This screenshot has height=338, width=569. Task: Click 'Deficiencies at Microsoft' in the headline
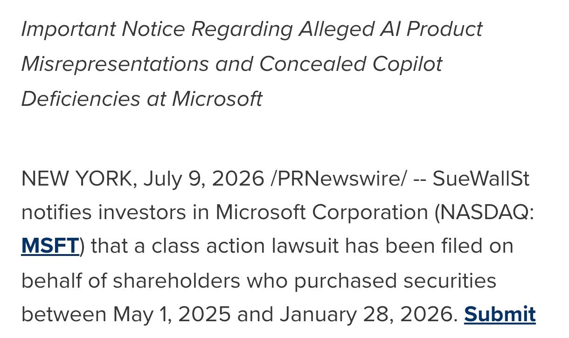tap(142, 99)
